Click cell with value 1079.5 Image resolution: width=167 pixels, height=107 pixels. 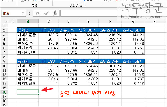(x=48, y=66)
